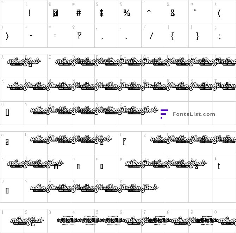Select the dollar sign glyph

101,13
